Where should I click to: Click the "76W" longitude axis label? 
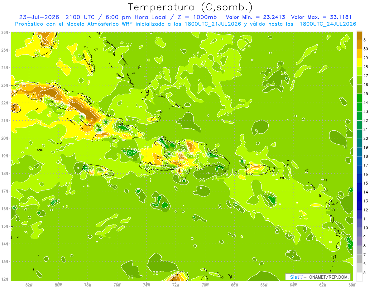[x=117, y=285]
